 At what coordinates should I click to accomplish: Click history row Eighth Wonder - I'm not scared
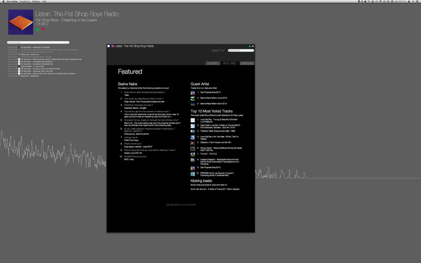coord(32,66)
